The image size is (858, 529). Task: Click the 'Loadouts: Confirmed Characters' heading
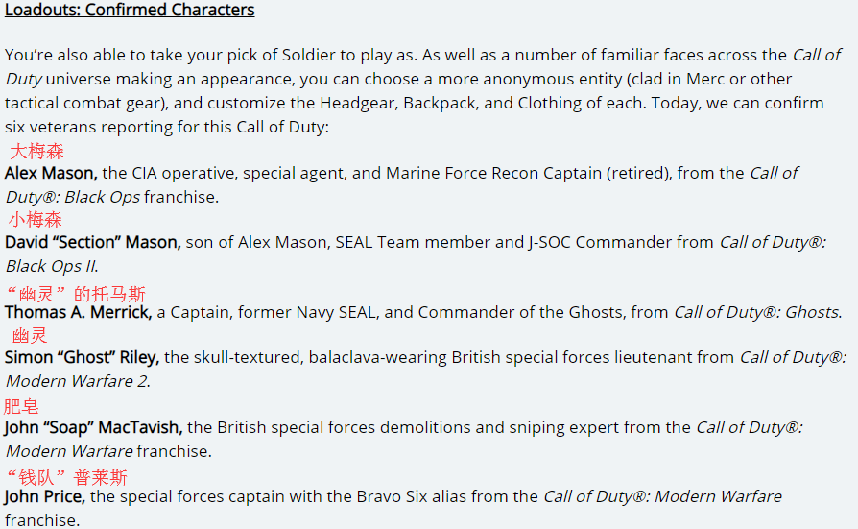pos(130,11)
